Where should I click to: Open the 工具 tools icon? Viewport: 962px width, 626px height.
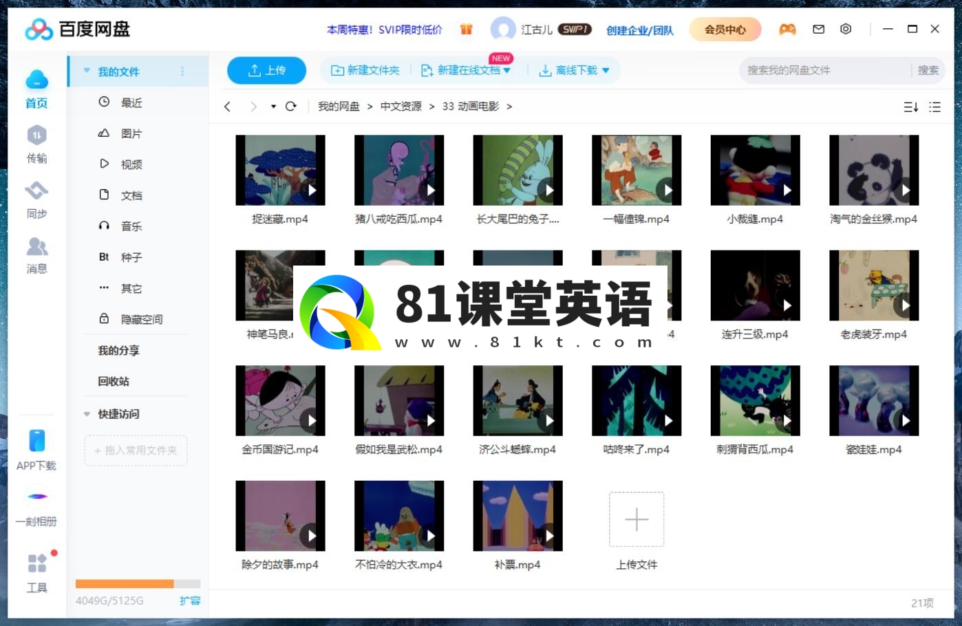click(36, 563)
